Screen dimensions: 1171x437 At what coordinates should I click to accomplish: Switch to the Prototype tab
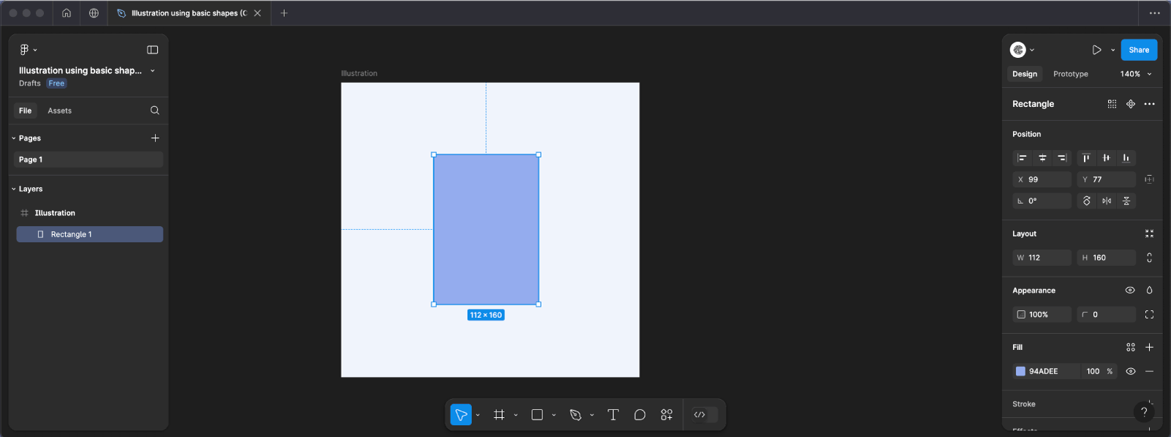(x=1070, y=74)
